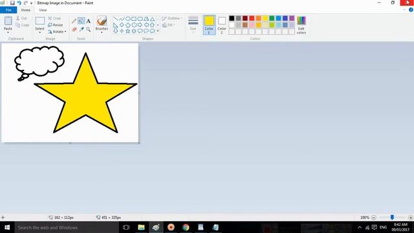The image size is (414, 233).
Task: Click the Save icon in the title bar
Action: tap(12, 3)
